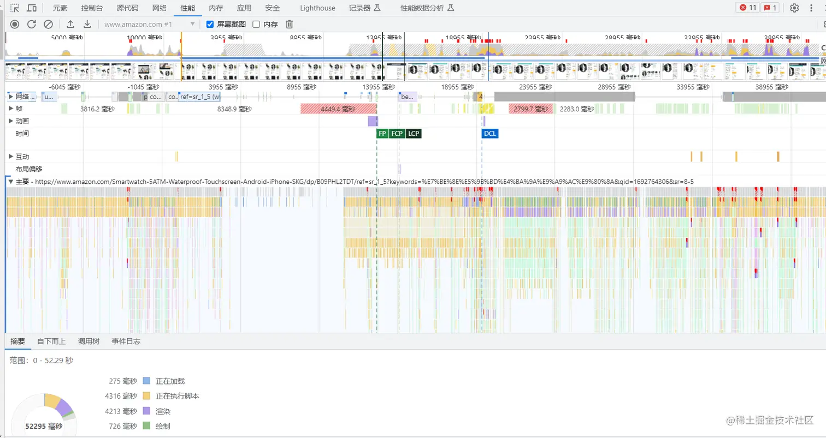Click the 布局偏移 track label

pyautogui.click(x=29, y=169)
